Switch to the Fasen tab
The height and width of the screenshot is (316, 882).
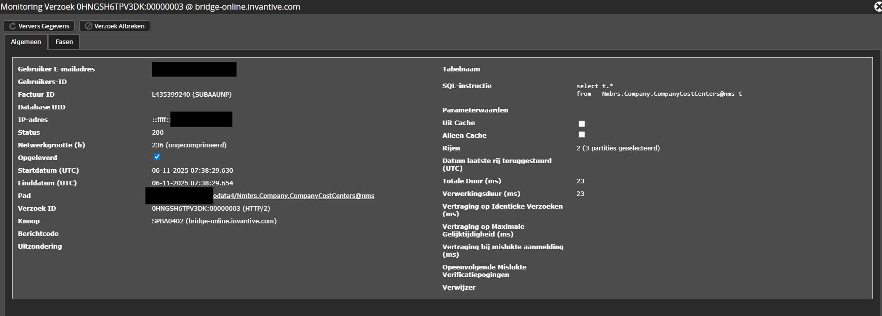[x=64, y=42]
